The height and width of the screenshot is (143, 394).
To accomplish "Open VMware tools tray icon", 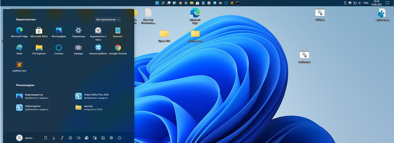I will (x=350, y=3).
